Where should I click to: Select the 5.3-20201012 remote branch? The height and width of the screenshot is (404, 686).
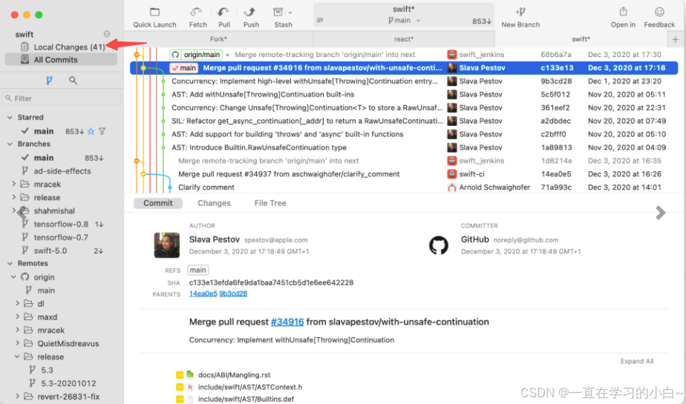pyautogui.click(x=68, y=383)
